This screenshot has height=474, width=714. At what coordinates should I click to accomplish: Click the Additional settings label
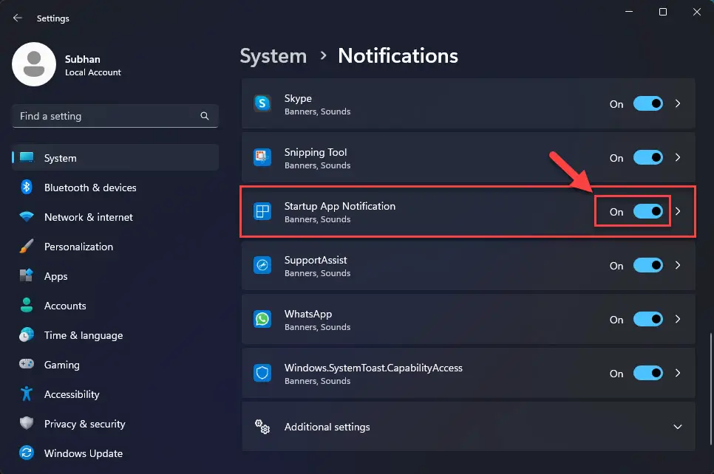click(x=327, y=427)
